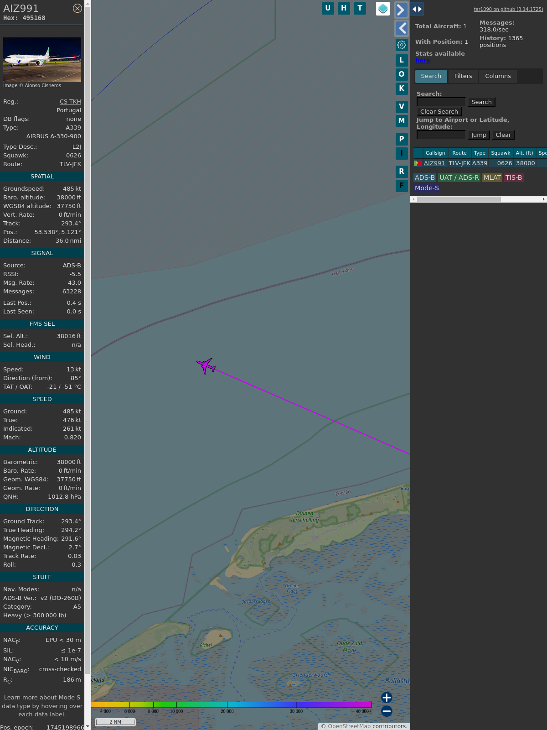Toggle the V map button
Screen dimensions: 547x730
pyautogui.click(x=402, y=107)
